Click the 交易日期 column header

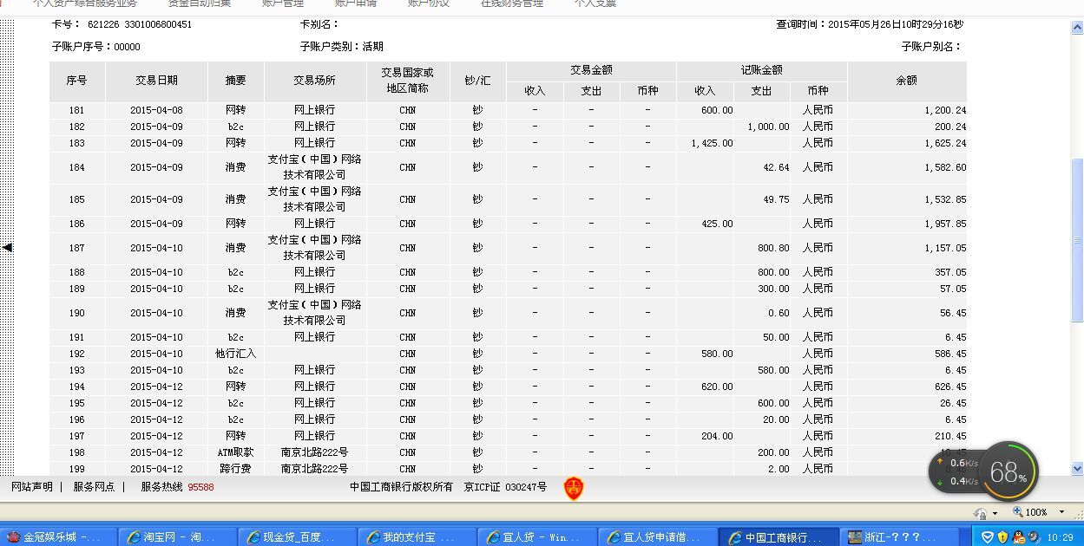click(157, 81)
